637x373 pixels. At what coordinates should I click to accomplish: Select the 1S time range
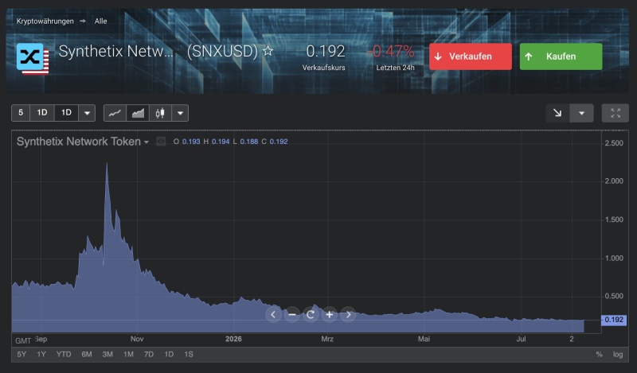[x=189, y=355]
